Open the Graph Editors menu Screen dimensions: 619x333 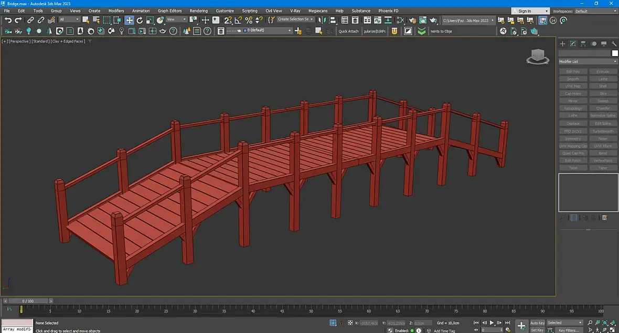(x=169, y=10)
